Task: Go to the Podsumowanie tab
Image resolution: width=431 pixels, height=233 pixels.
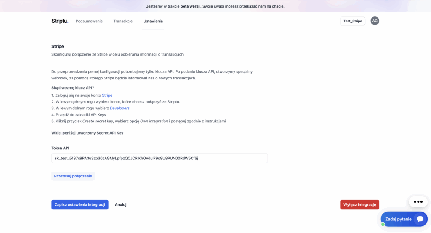Action: click(89, 21)
